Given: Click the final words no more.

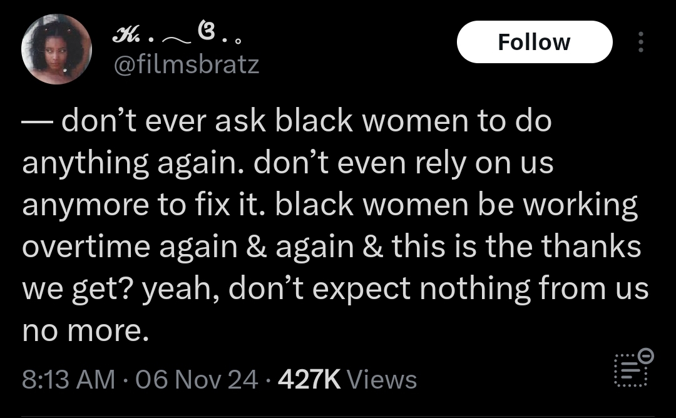Looking at the screenshot, I should [x=85, y=331].
